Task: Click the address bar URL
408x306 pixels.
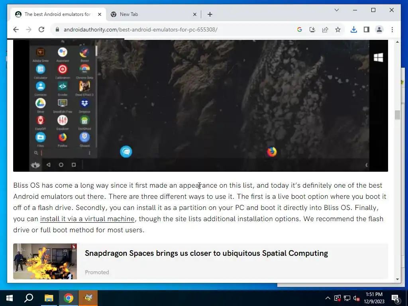Action: click(x=141, y=29)
